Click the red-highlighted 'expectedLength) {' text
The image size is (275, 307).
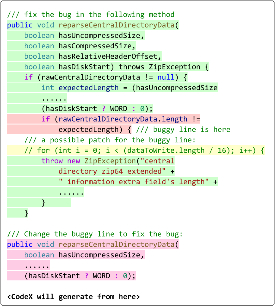[95, 129]
